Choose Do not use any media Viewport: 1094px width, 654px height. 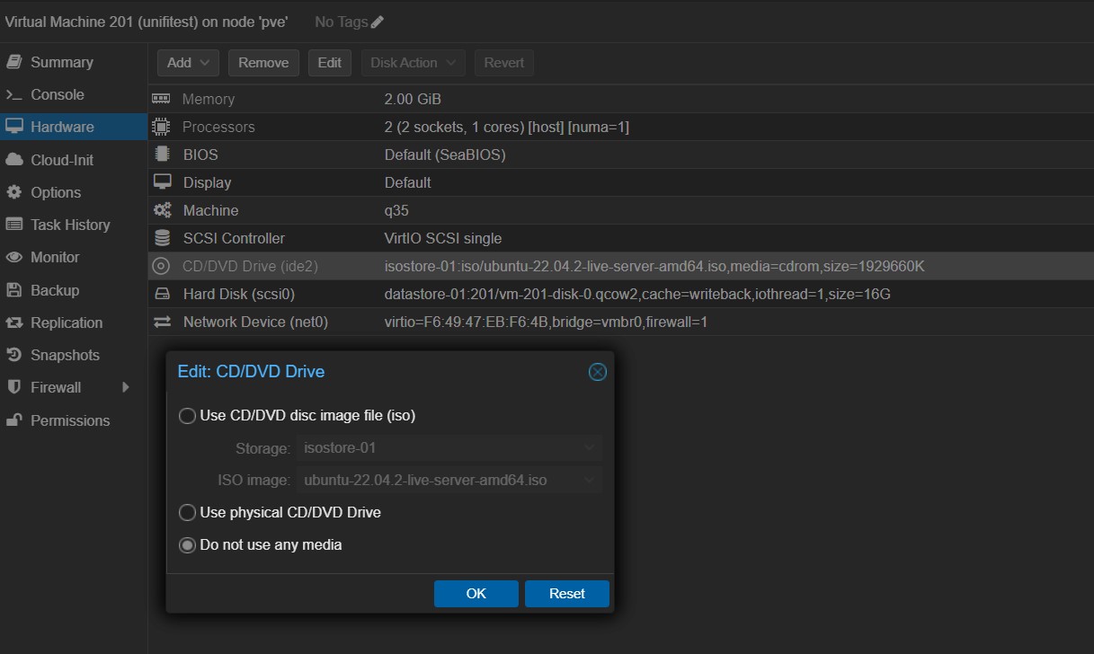point(187,545)
